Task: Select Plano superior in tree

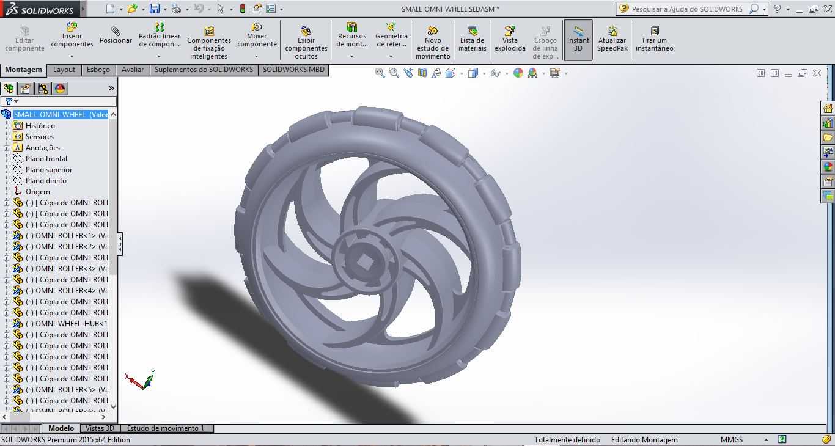Action: coord(49,170)
